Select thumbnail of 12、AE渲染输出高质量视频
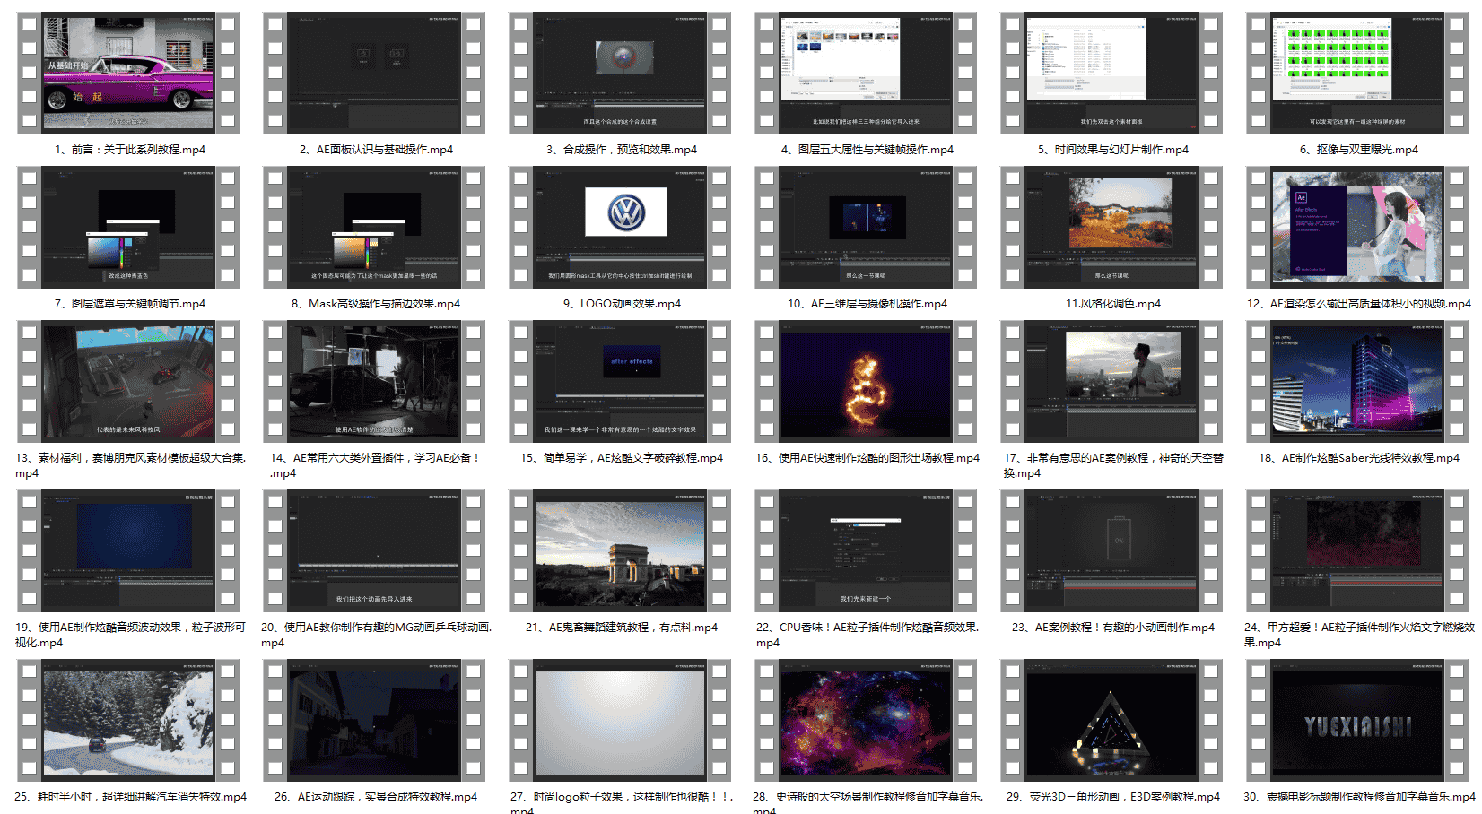Image resolution: width=1482 pixels, height=814 pixels. tap(1357, 228)
